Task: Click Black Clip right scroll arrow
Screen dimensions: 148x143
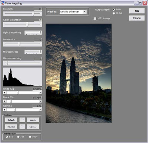Action: (x=40, y=101)
